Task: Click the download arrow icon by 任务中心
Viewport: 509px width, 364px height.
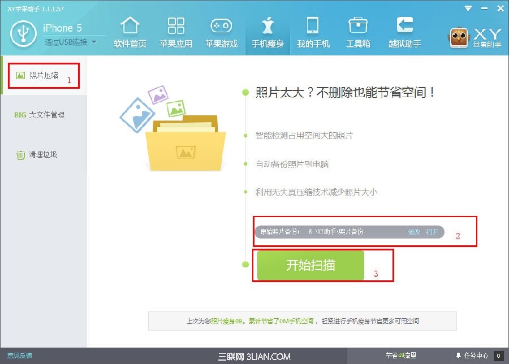Action: 458,356
